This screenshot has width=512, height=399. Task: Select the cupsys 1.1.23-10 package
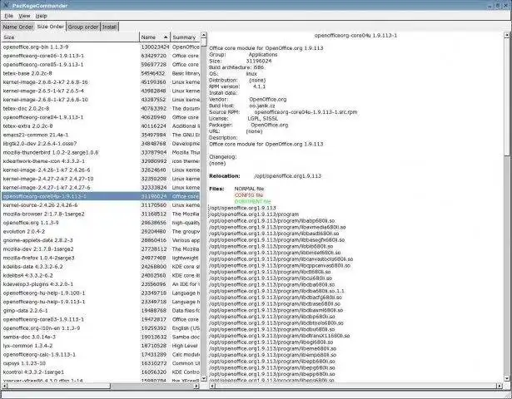(x=101, y=363)
